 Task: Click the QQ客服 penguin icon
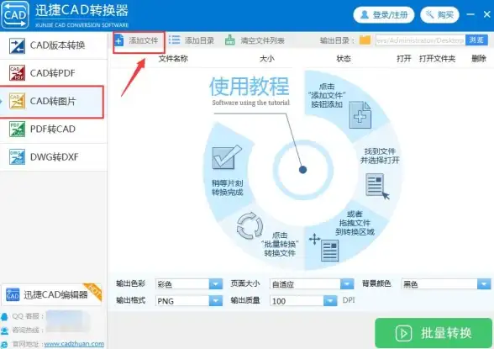point(4,316)
